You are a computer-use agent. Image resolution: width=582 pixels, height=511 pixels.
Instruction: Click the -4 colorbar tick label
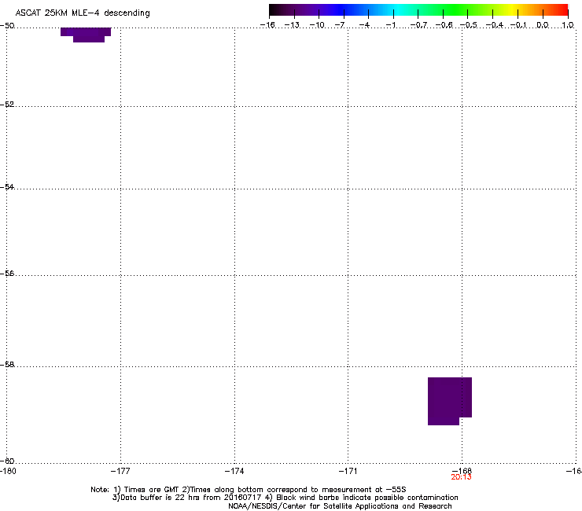[364, 25]
